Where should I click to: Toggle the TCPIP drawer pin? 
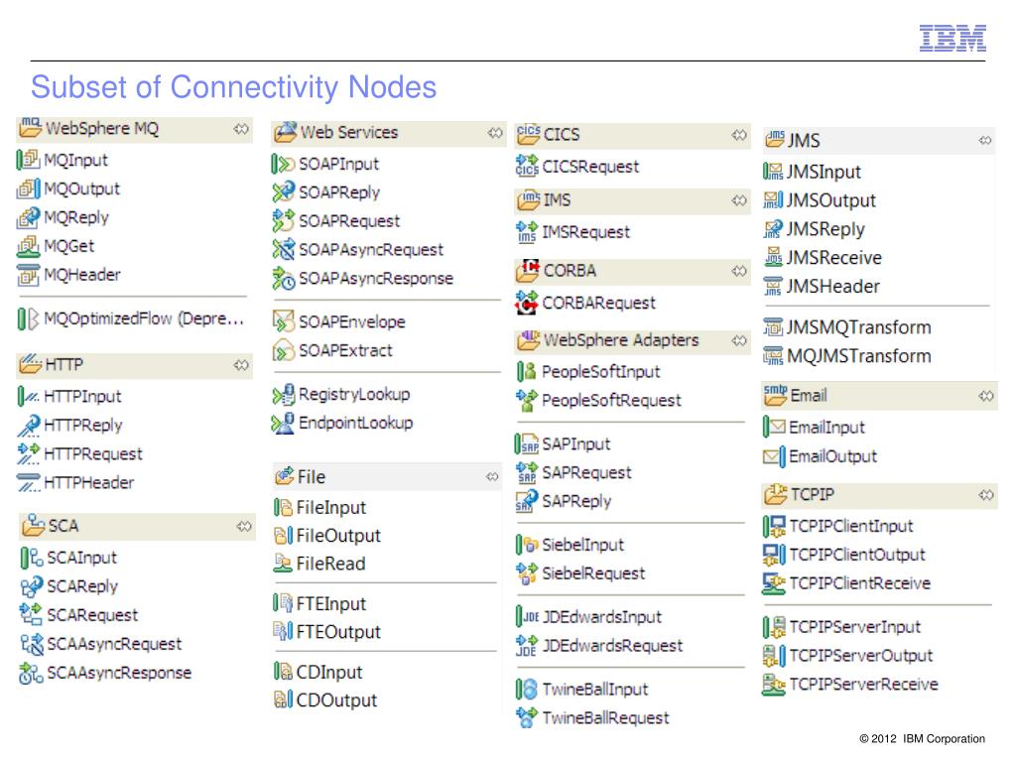(x=986, y=495)
